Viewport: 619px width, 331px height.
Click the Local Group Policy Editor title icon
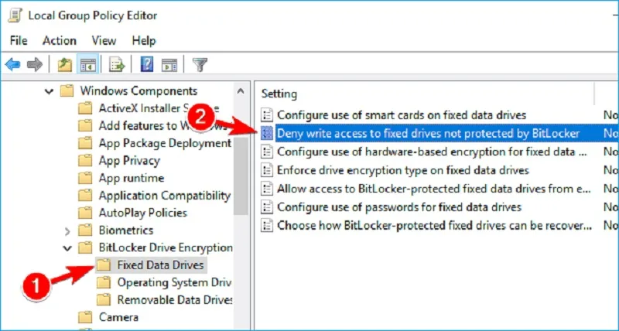[x=15, y=15]
